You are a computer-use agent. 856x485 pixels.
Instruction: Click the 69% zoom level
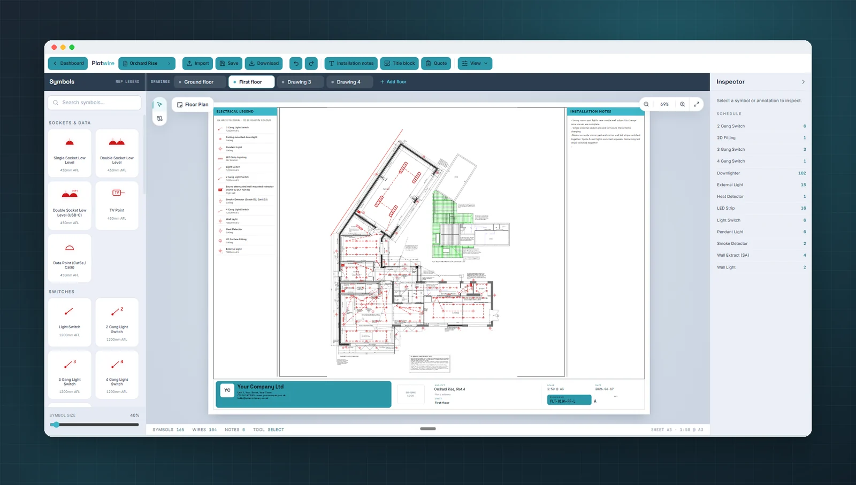click(x=664, y=104)
